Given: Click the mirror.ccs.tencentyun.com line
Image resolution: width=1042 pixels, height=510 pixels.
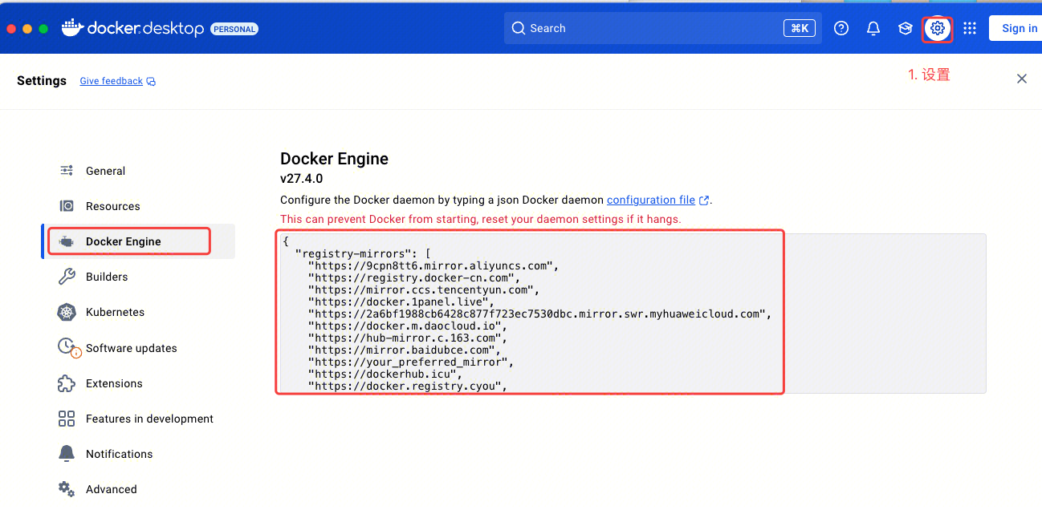Looking at the screenshot, I should coord(424,289).
